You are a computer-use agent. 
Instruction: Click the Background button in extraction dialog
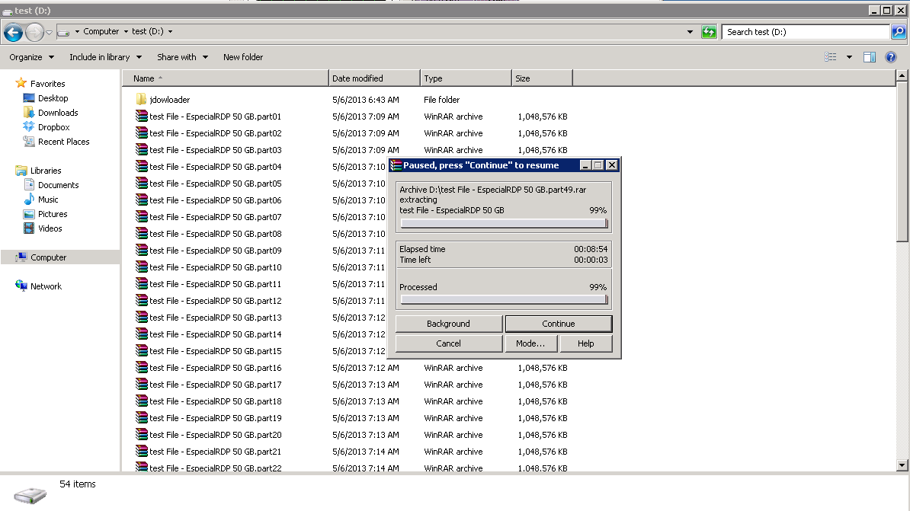coord(448,324)
